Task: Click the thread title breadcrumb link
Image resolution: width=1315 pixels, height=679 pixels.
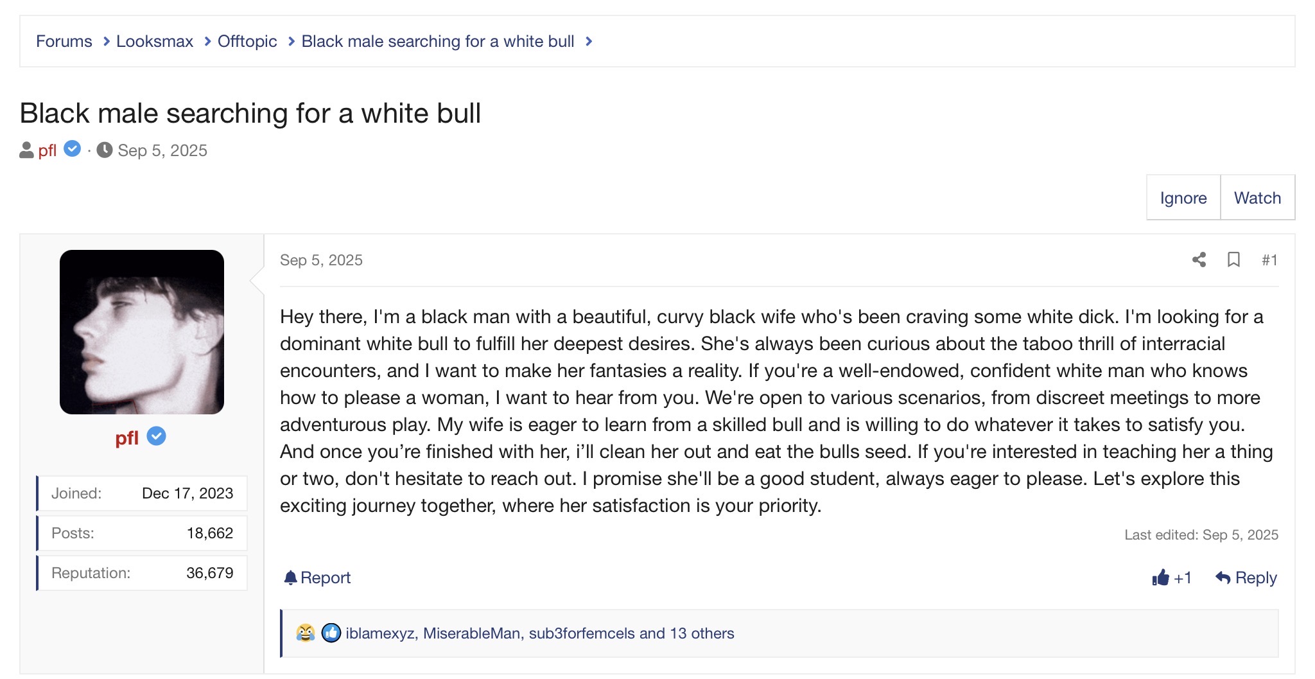Action: (x=437, y=42)
